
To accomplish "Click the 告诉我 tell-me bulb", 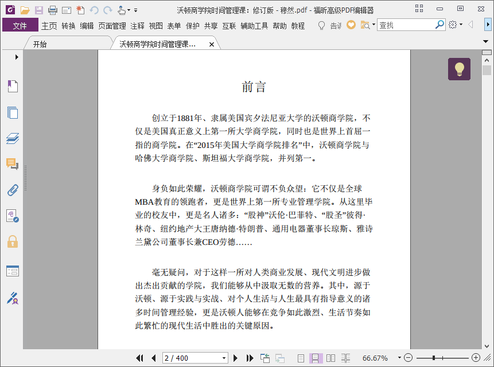I will coord(321,25).
